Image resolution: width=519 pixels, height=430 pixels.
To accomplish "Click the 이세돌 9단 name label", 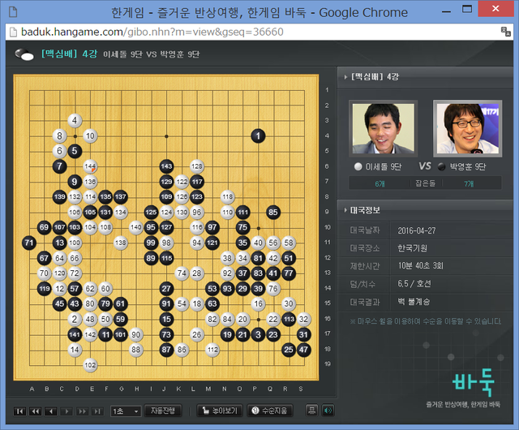I will pos(384,166).
